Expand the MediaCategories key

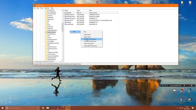(x=44, y=58)
